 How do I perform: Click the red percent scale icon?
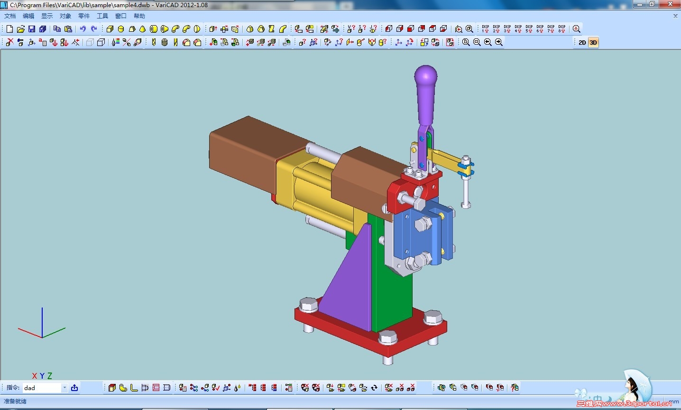click(x=127, y=42)
